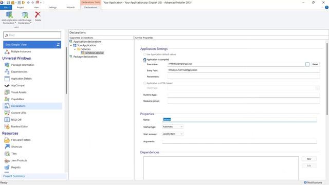Click the Arguments input field
This screenshot has width=329, height=185.
[x=239, y=141]
